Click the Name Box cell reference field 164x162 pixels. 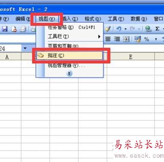[11, 48]
